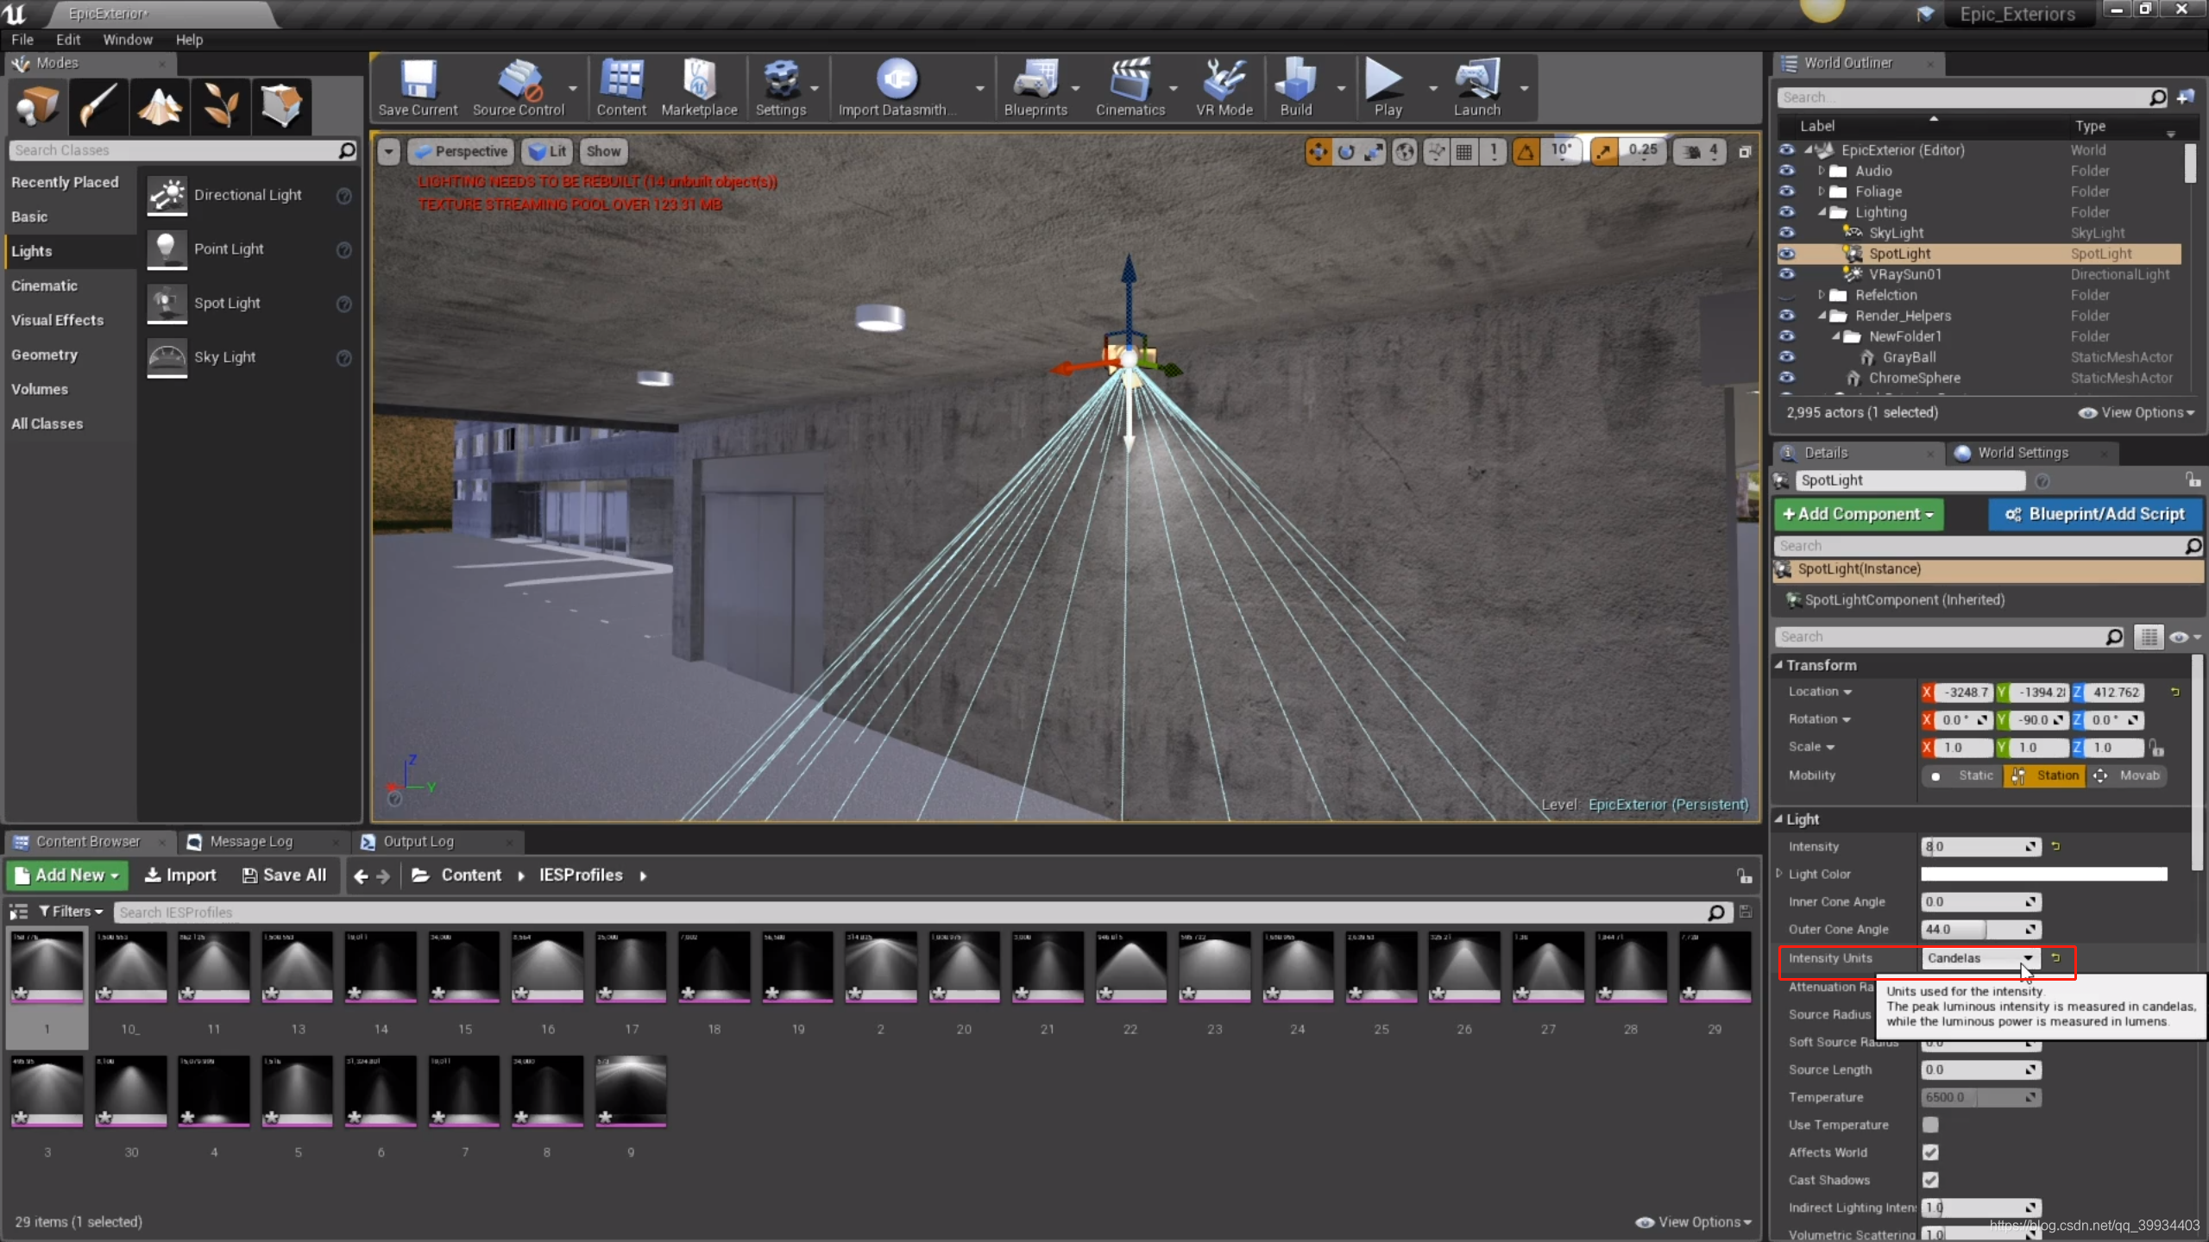
Task: Toggle Cast Shadows checkbox
Action: 1930,1180
